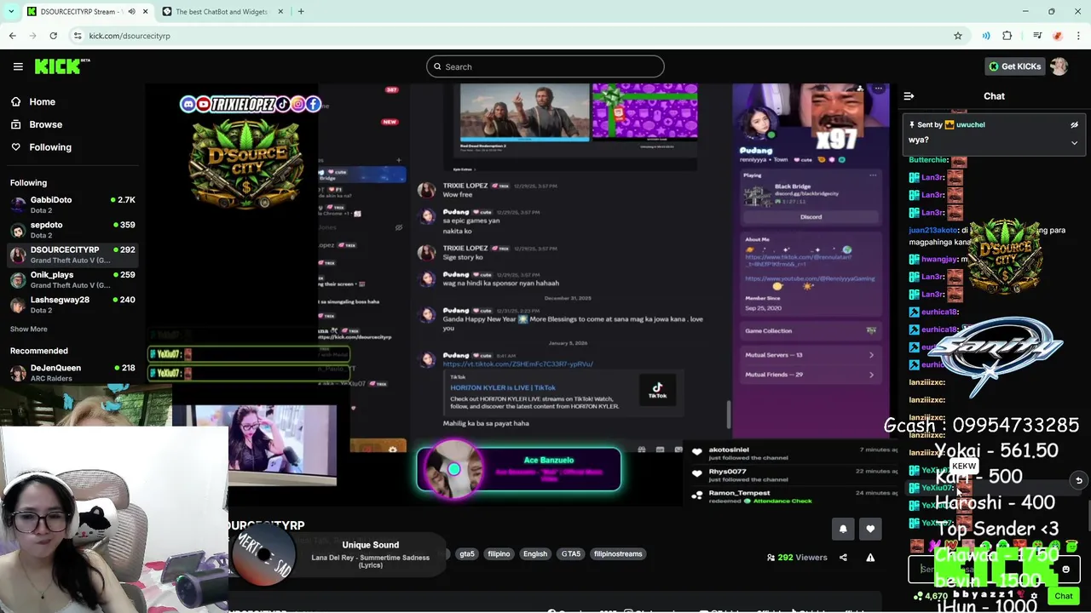Click the gta5 tag
The height and width of the screenshot is (613, 1091).
tap(467, 553)
